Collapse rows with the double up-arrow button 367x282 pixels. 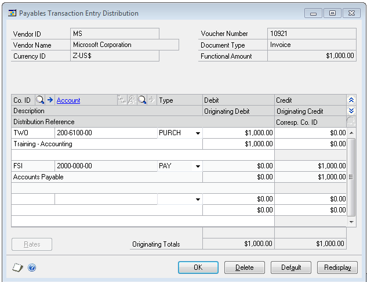click(x=350, y=100)
